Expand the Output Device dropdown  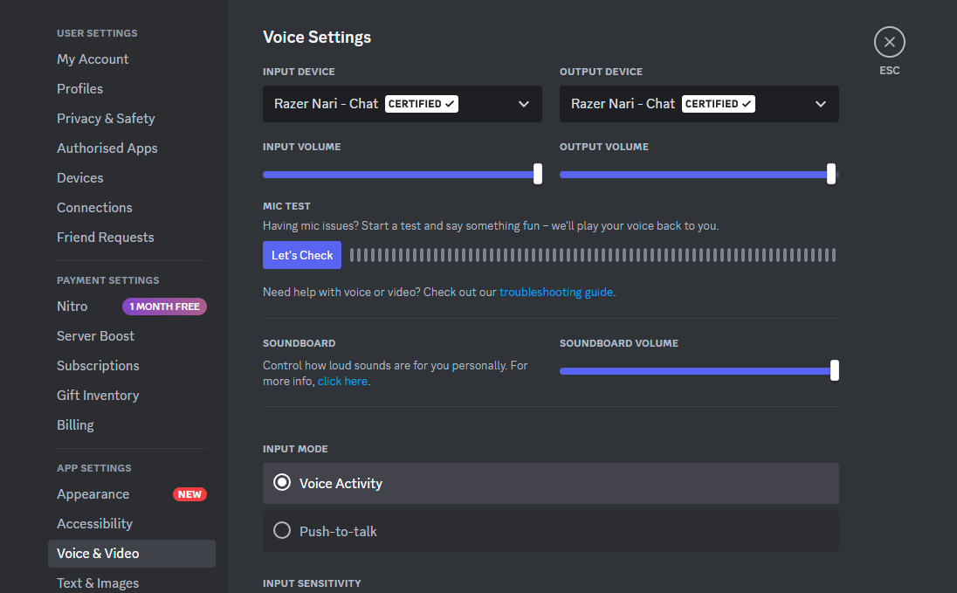820,104
